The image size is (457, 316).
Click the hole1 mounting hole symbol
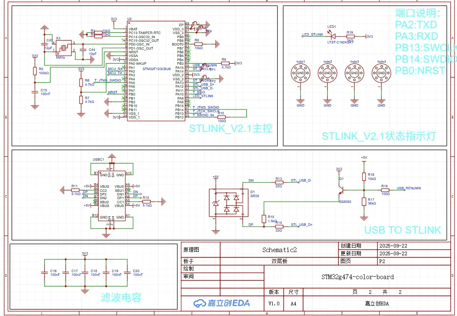pyautogui.click(x=301, y=73)
